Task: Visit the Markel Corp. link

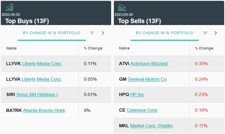Action: [151, 126]
